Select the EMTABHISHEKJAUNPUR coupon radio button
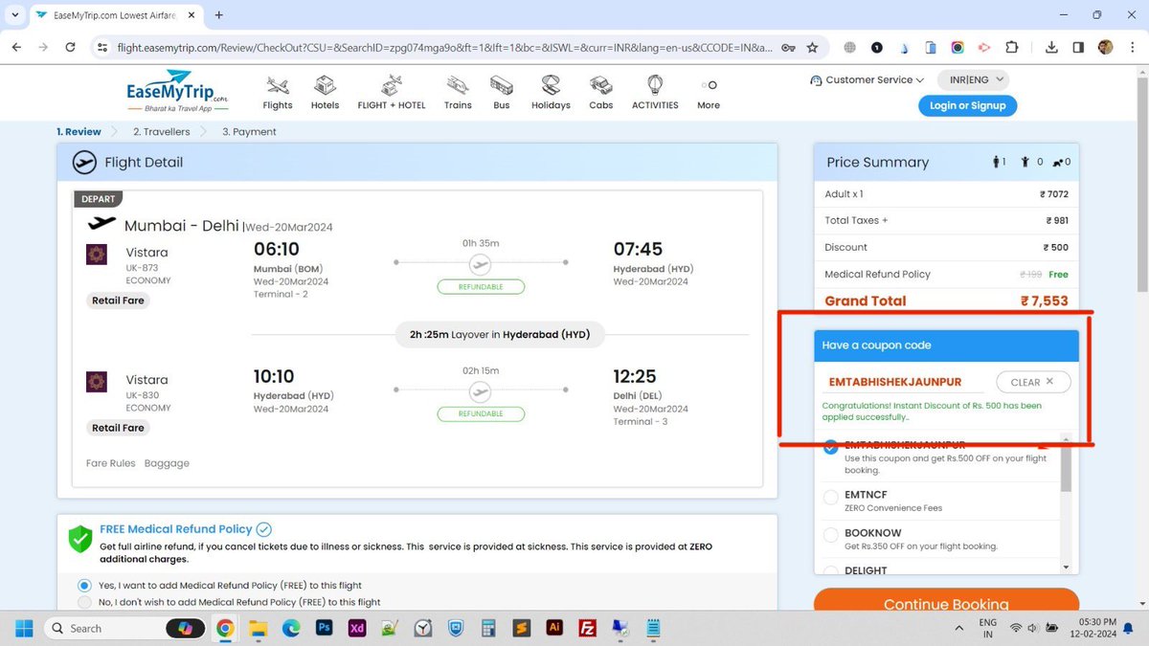This screenshot has height=646, width=1149. [831, 446]
